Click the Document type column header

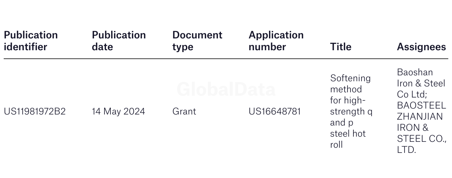pyautogui.click(x=197, y=41)
